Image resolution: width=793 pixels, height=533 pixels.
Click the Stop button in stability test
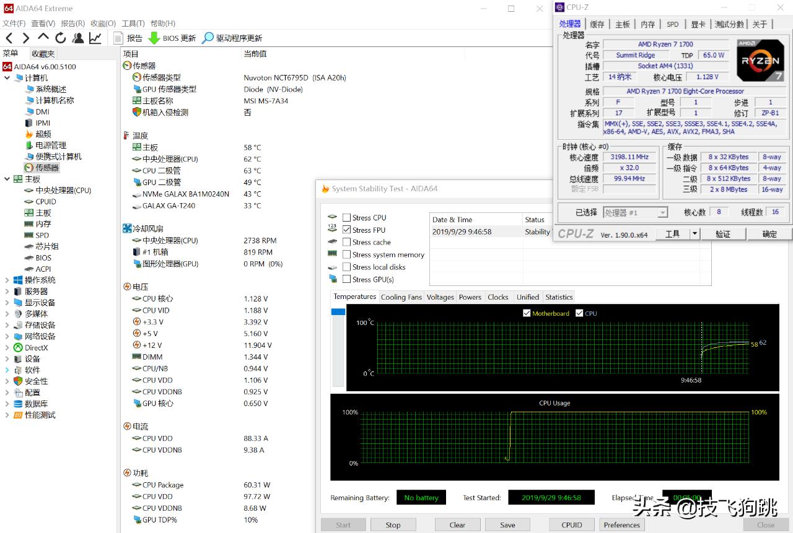pos(393,525)
